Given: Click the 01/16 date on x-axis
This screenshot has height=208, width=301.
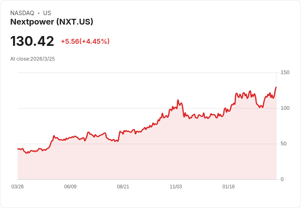Looking at the screenshot, I should click(229, 186).
